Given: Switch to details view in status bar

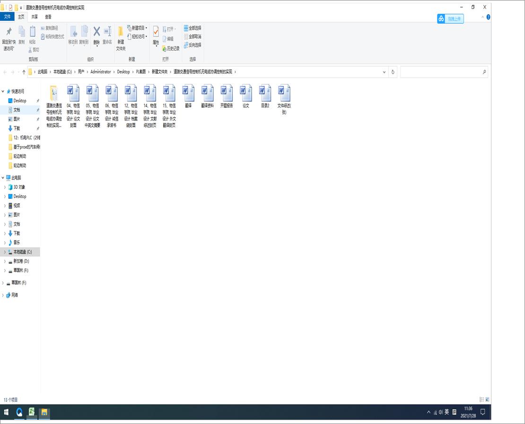Looking at the screenshot, I should coord(482,399).
